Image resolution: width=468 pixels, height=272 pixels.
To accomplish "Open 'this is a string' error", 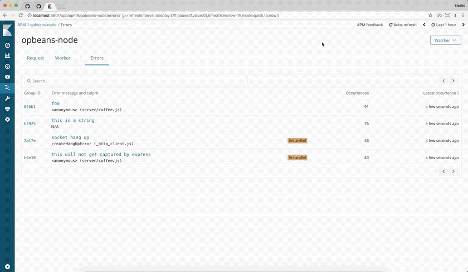I will (73, 120).
